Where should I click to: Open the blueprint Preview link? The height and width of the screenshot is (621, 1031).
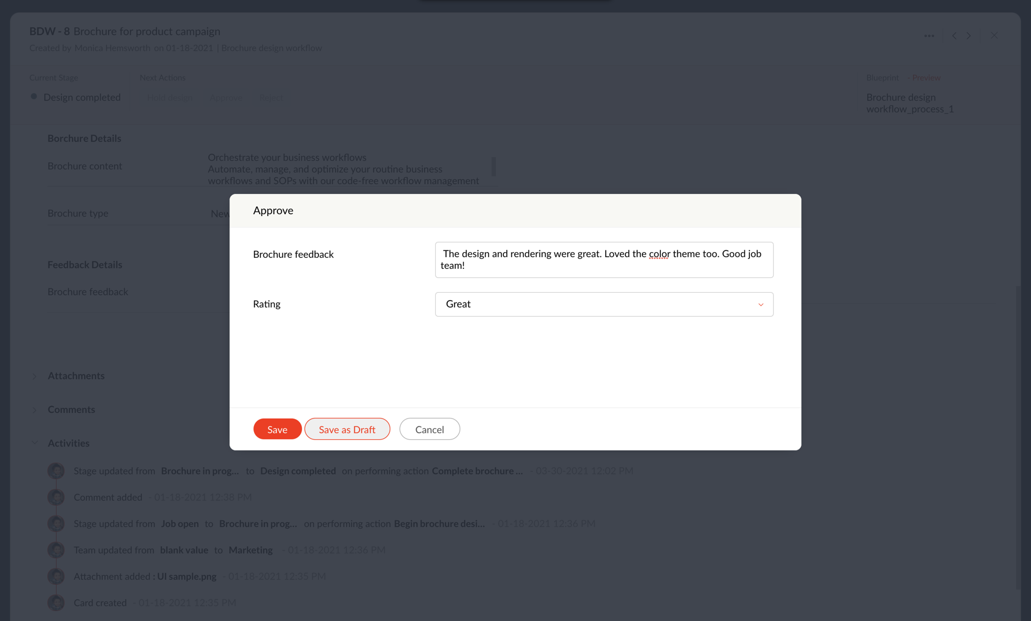coord(926,78)
